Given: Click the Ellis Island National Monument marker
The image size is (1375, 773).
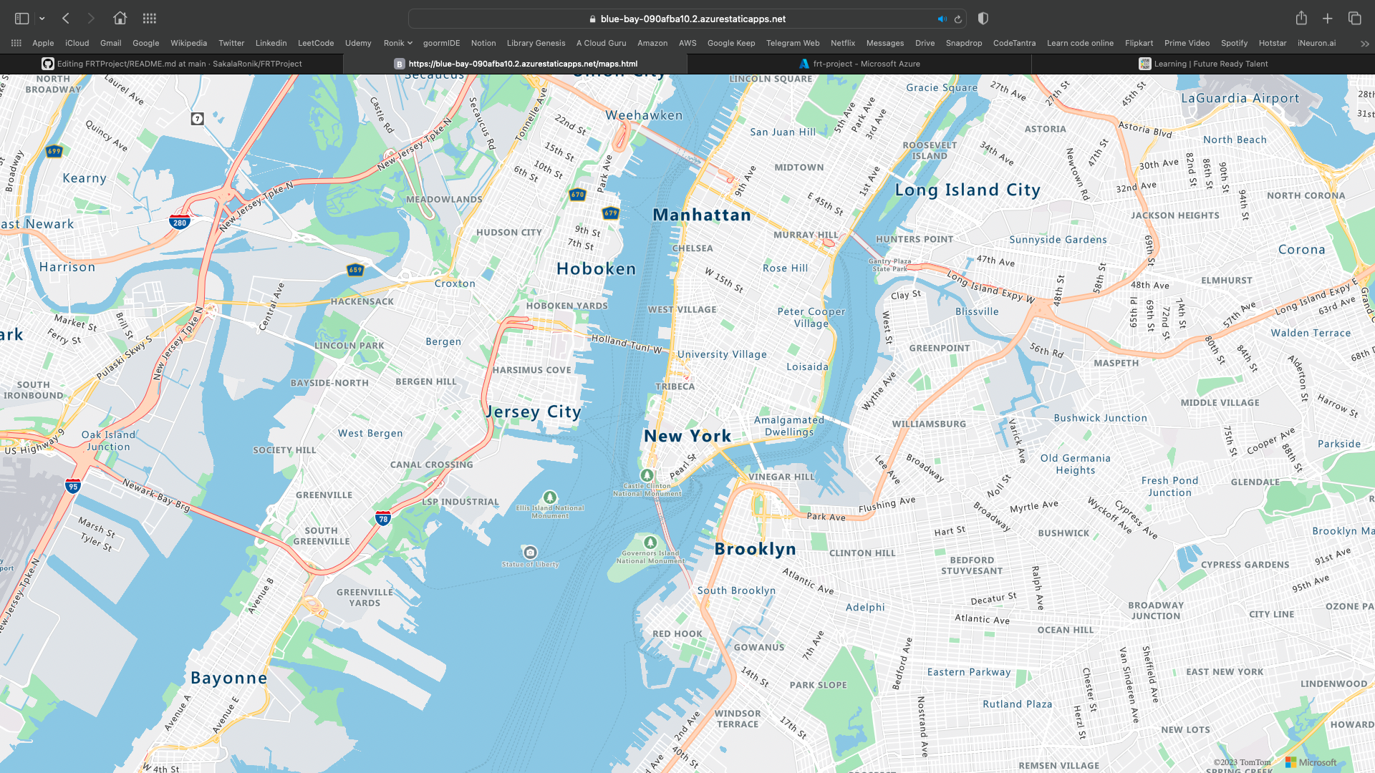Looking at the screenshot, I should [x=550, y=497].
